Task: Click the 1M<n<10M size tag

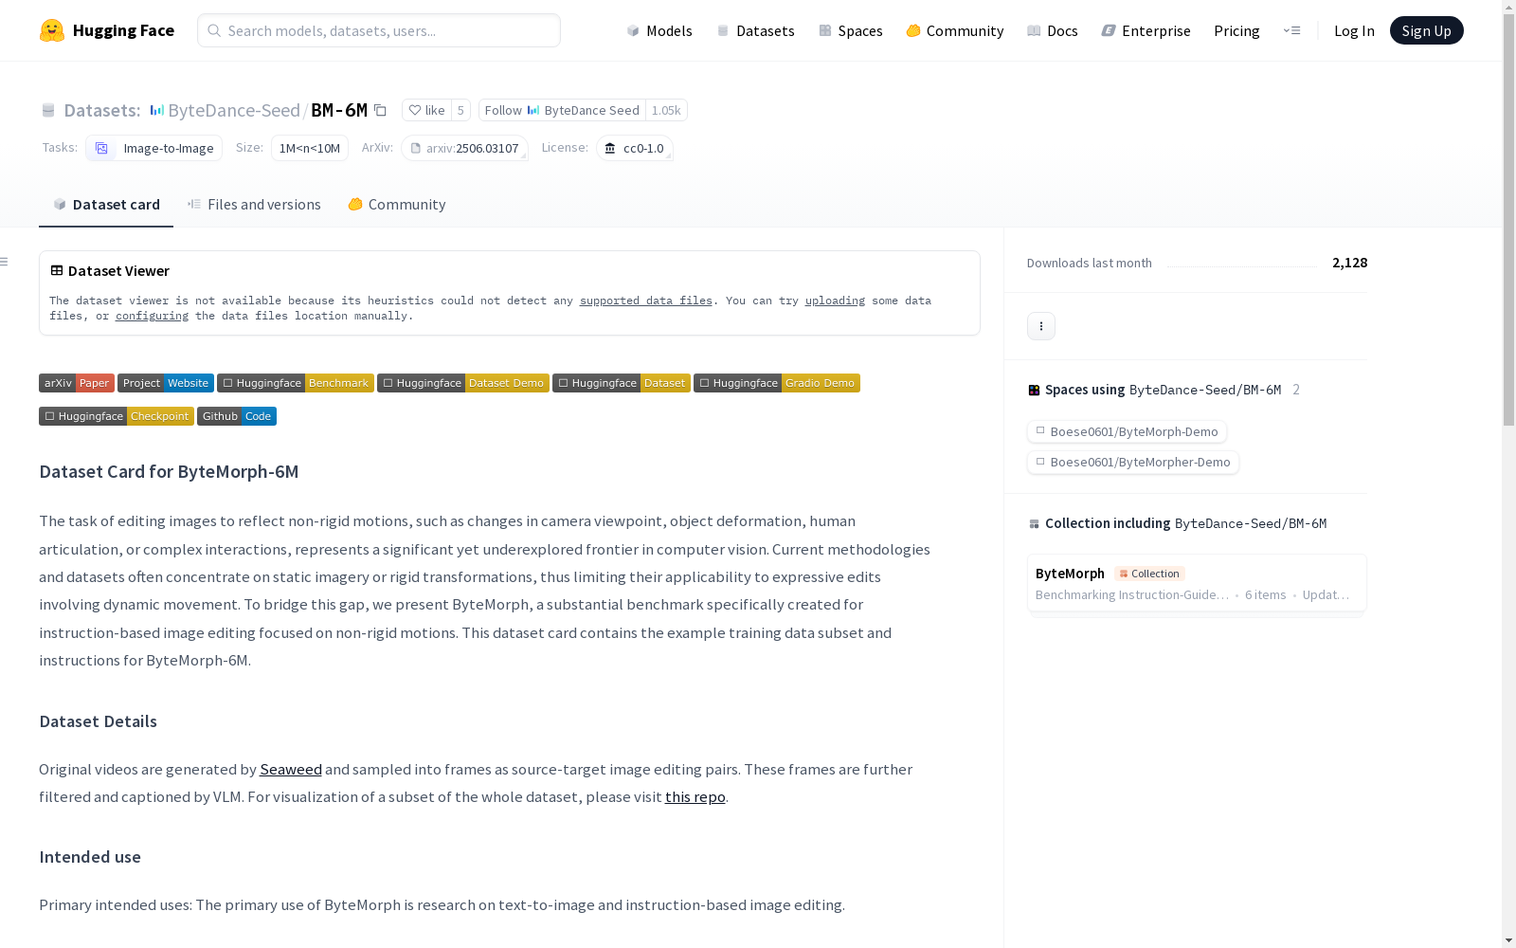Action: pyautogui.click(x=310, y=148)
